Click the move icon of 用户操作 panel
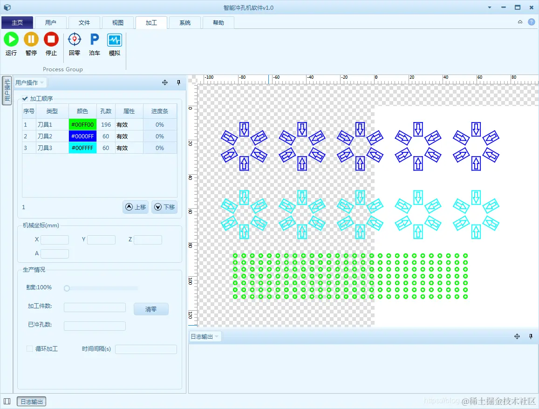 click(165, 82)
